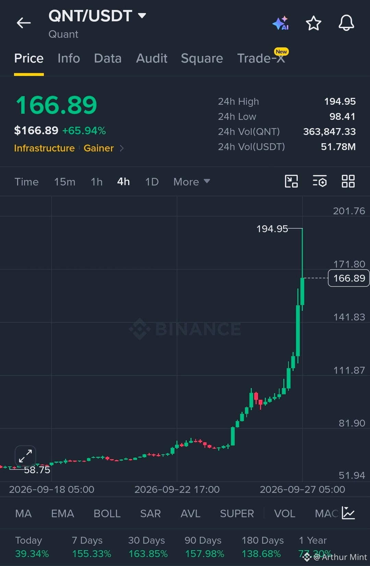Viewport: 370px width, 566px height.
Task: Open the AI sparkle assistant
Action: tap(280, 23)
